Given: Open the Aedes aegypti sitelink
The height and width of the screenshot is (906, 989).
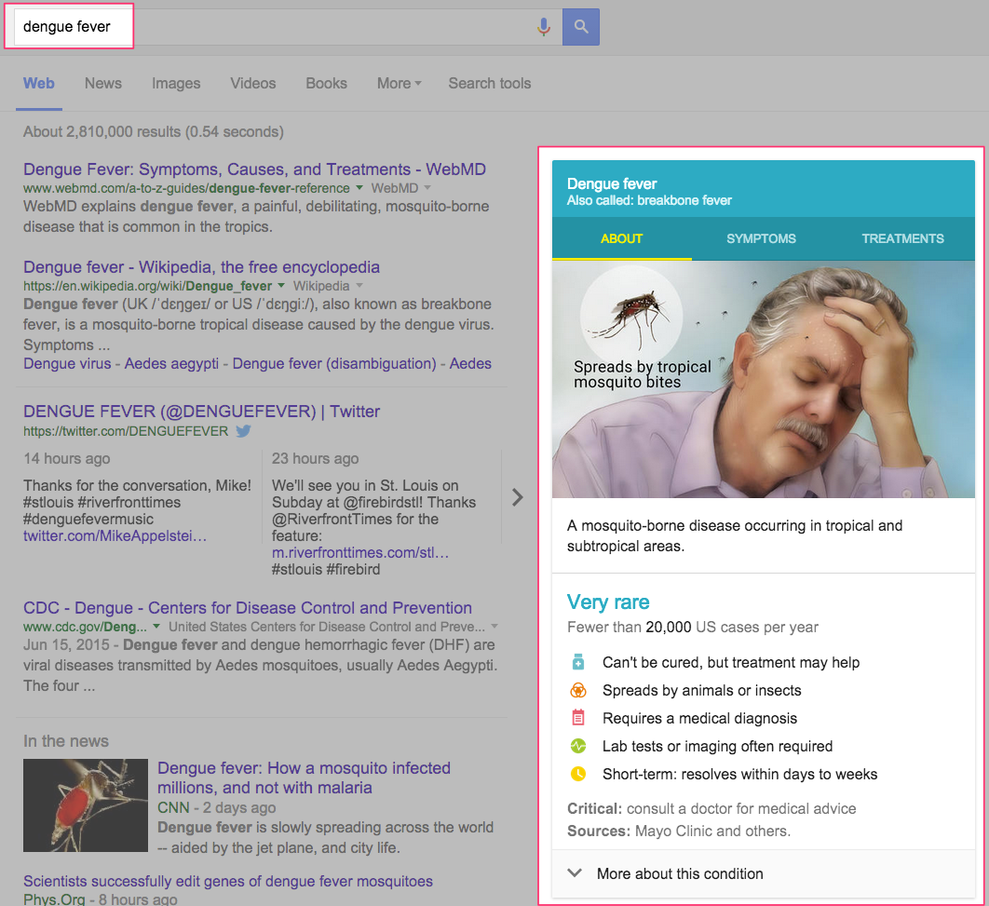Looking at the screenshot, I should pos(171,364).
